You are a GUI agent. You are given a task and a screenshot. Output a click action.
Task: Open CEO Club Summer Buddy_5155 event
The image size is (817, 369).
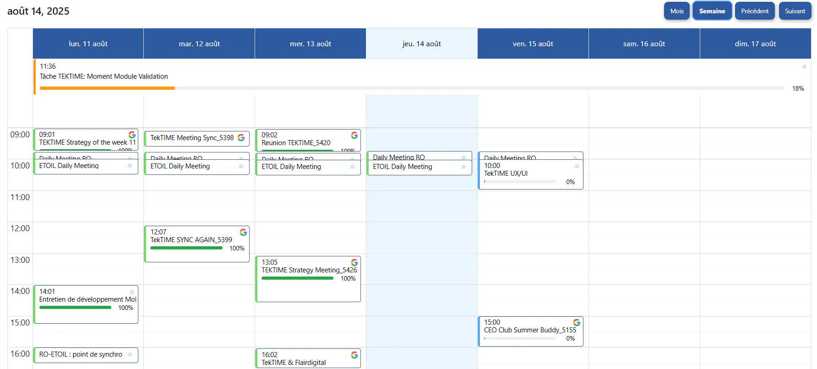[x=531, y=331]
